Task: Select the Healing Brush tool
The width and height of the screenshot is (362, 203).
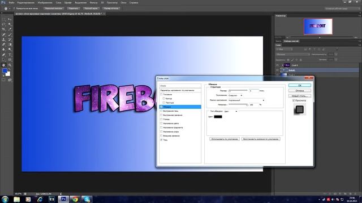Action: pyautogui.click(x=3, y=34)
